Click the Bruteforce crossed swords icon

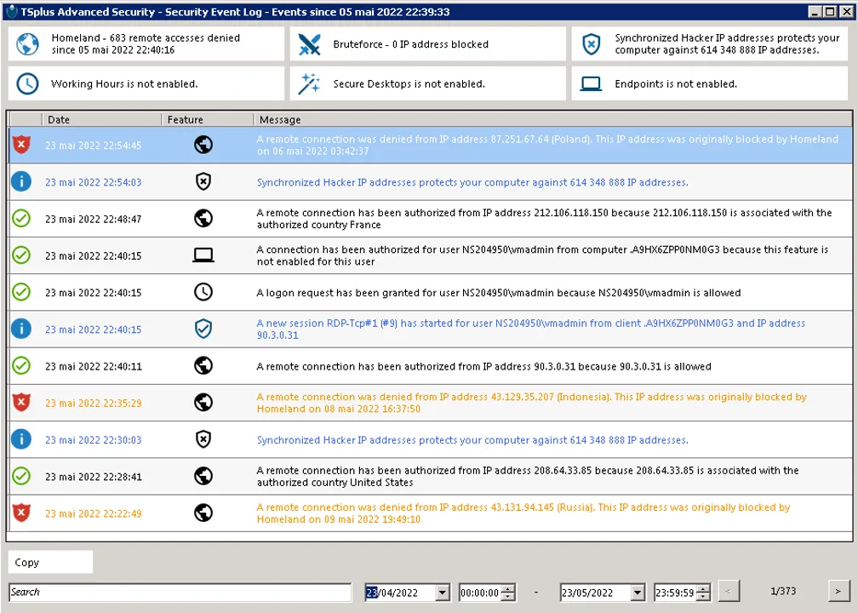[309, 44]
